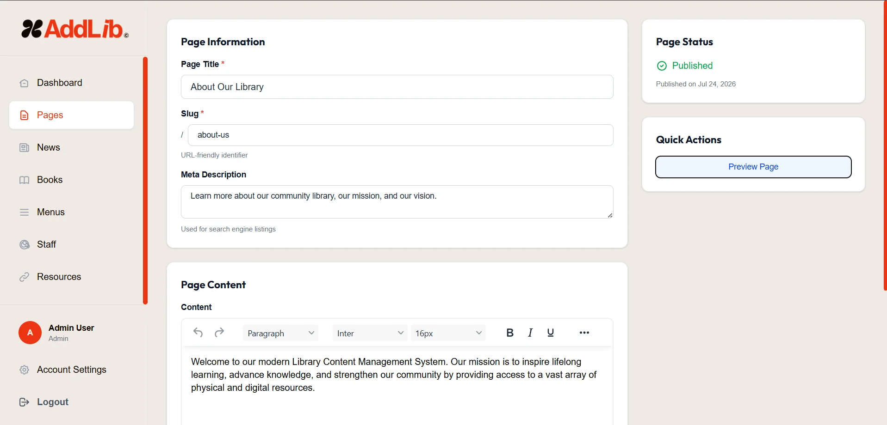The height and width of the screenshot is (425, 887).
Task: Open the Inter font family dropdown
Action: pos(370,333)
